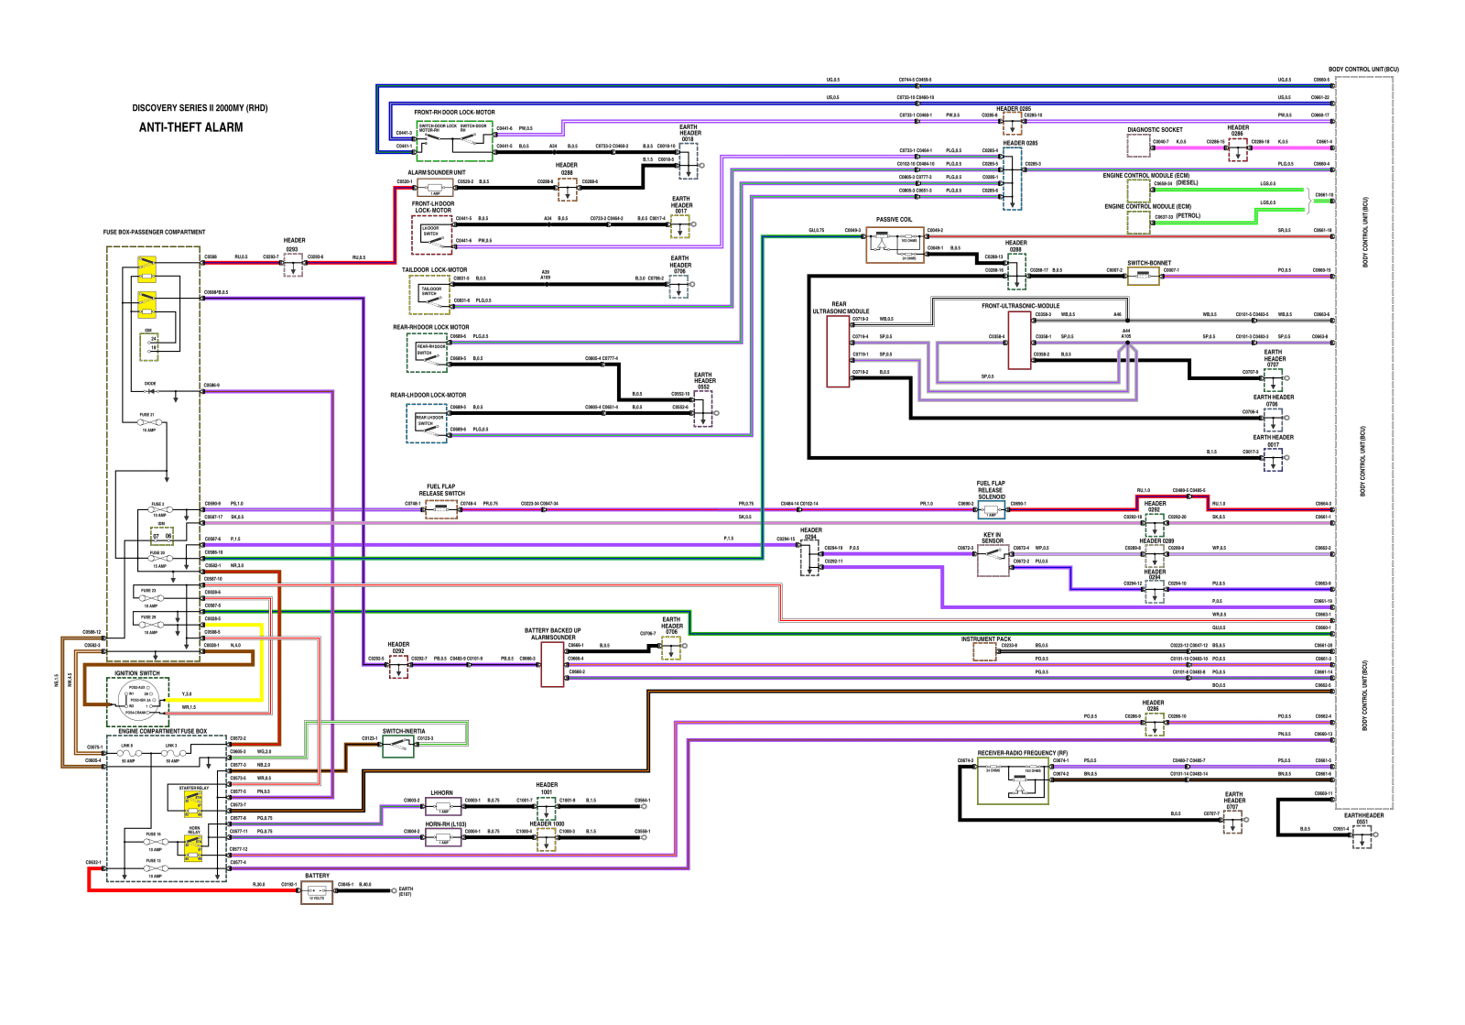The height and width of the screenshot is (1025, 1465).
Task: Select the battery backed up alarm sounder box
Action: [x=552, y=664]
